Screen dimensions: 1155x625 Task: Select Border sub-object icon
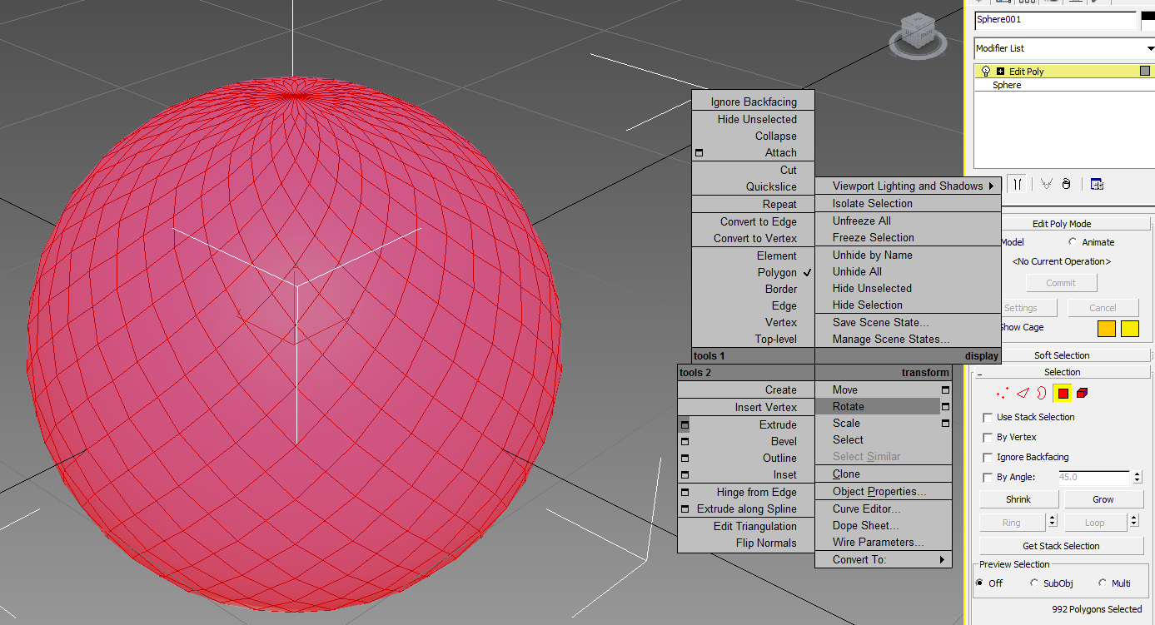coord(1041,393)
